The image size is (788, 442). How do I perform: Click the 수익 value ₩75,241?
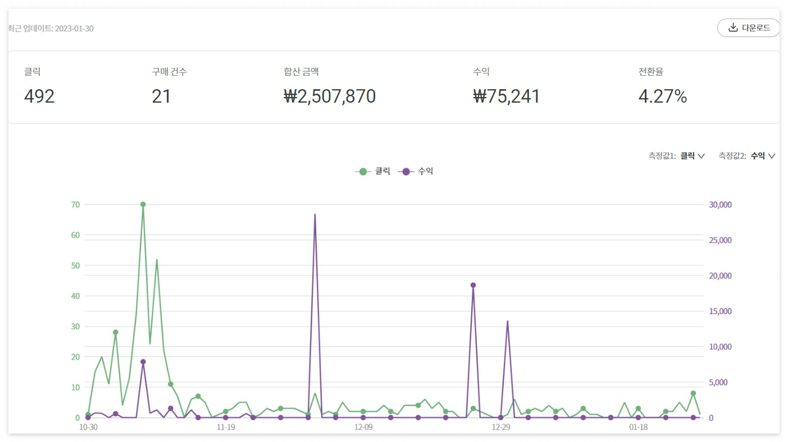tap(507, 96)
